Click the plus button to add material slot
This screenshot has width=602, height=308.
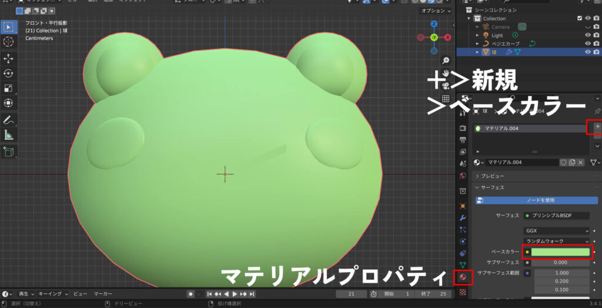point(597,126)
